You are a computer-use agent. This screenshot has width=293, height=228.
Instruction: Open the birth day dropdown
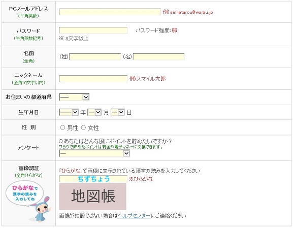pos(117,112)
